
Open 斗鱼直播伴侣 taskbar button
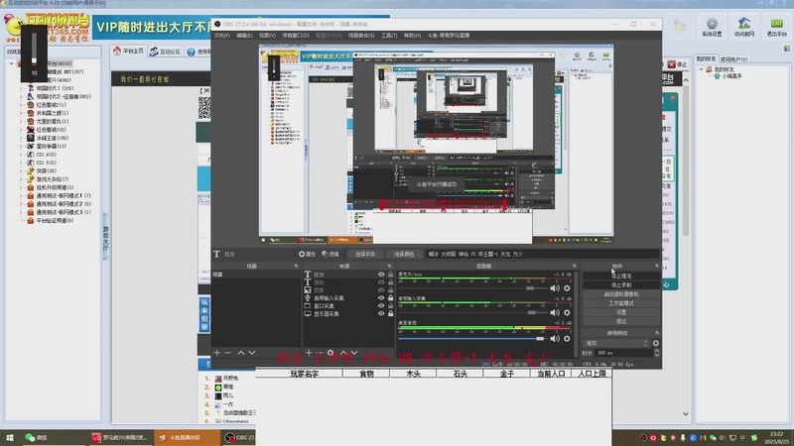point(186,437)
